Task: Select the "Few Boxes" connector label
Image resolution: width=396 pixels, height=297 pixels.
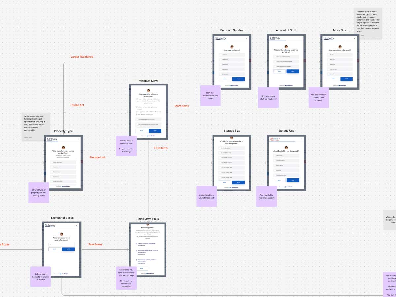Action: tap(95, 244)
